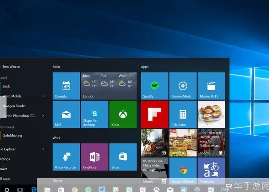Open the Calendar tile
The height and width of the screenshot is (192, 269).
(x=66, y=86)
